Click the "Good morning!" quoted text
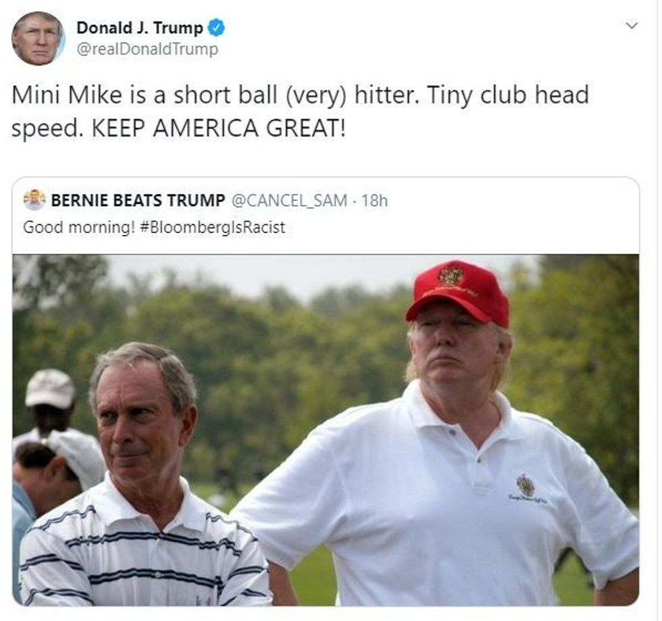The height and width of the screenshot is (621, 662). click(79, 228)
